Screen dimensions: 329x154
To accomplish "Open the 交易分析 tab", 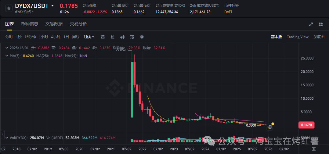I will pyautogui.click(x=78, y=24).
